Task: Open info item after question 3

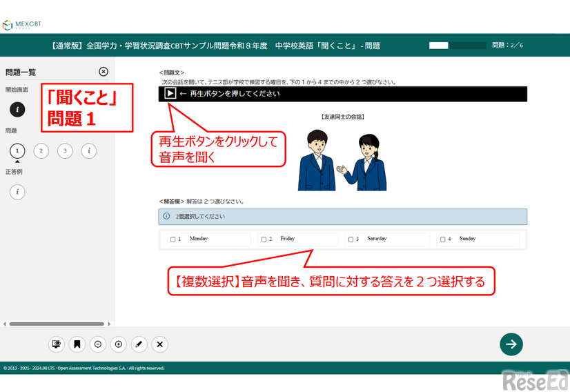Action: pos(89,150)
